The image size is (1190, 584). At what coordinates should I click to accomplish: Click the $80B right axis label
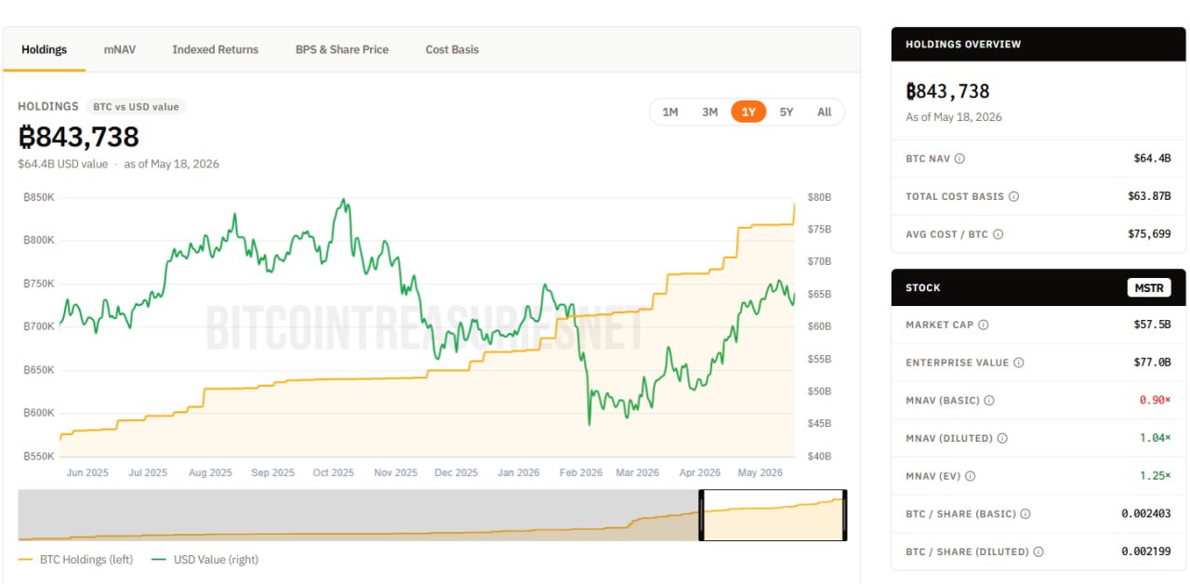(x=819, y=197)
